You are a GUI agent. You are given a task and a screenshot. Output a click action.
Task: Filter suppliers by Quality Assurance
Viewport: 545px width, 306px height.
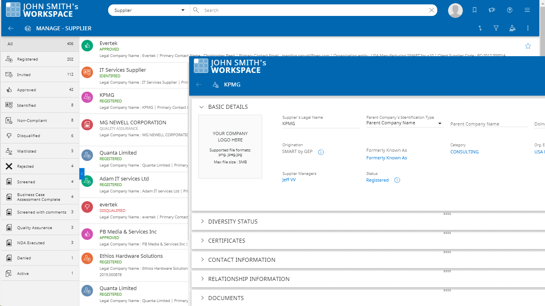pos(40,228)
